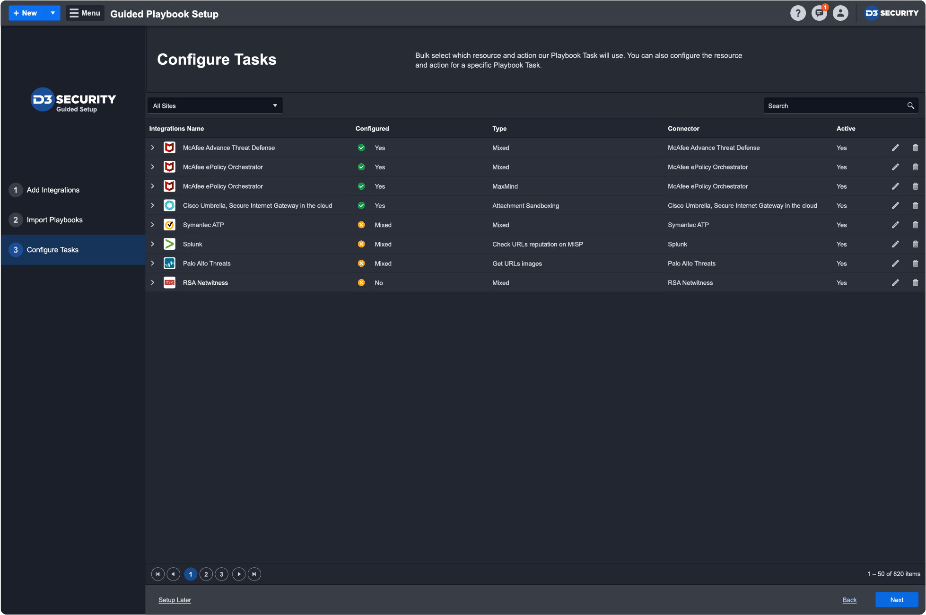The image size is (926, 615).
Task: Open the user profile icon
Action: (840, 13)
